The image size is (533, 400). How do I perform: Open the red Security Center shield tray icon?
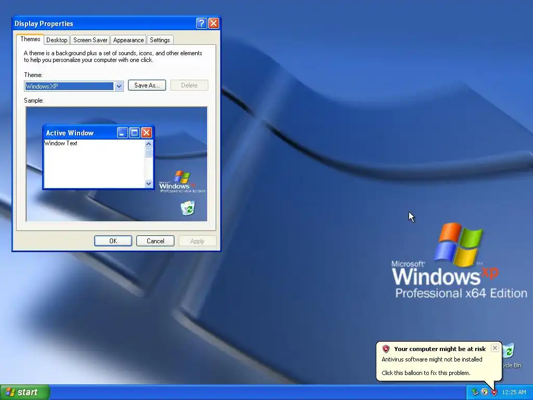click(x=494, y=392)
